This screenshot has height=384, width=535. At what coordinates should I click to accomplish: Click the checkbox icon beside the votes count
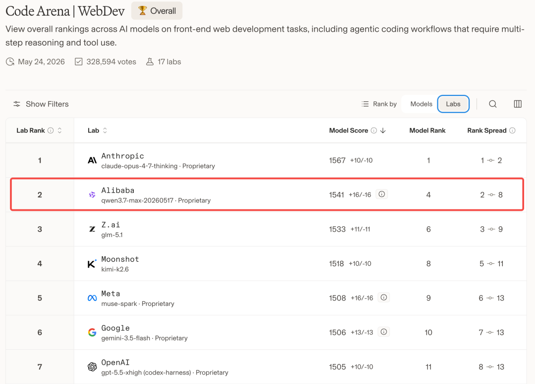click(79, 62)
